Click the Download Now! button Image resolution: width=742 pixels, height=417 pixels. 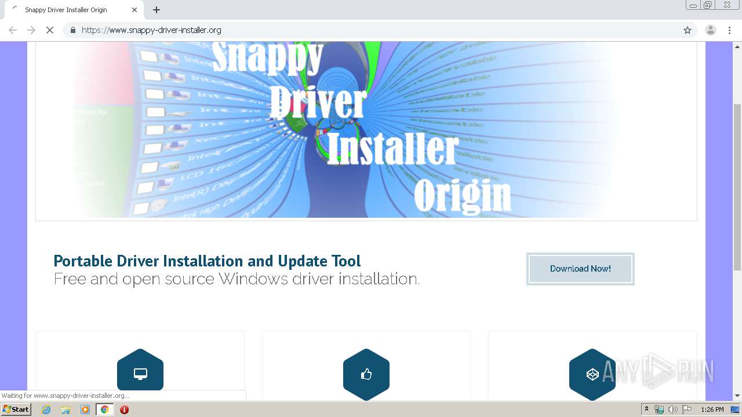tap(580, 269)
